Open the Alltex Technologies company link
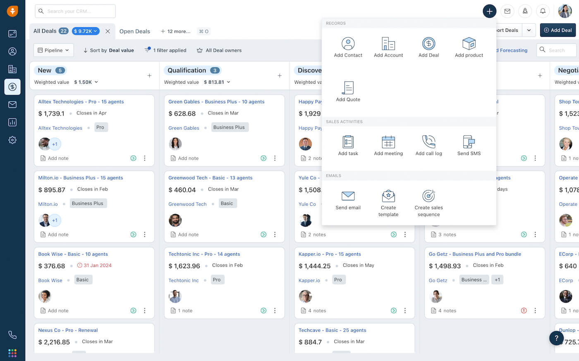 [x=60, y=128]
